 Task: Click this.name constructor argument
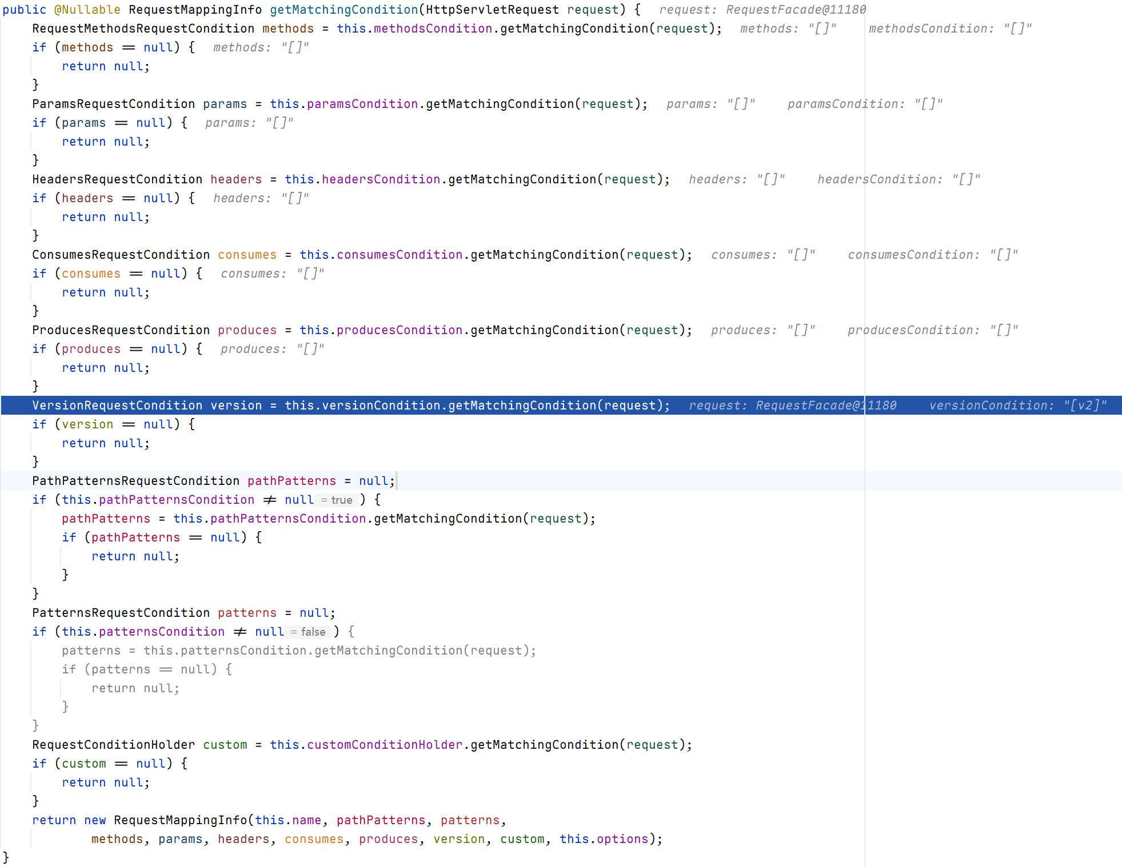tap(288, 820)
